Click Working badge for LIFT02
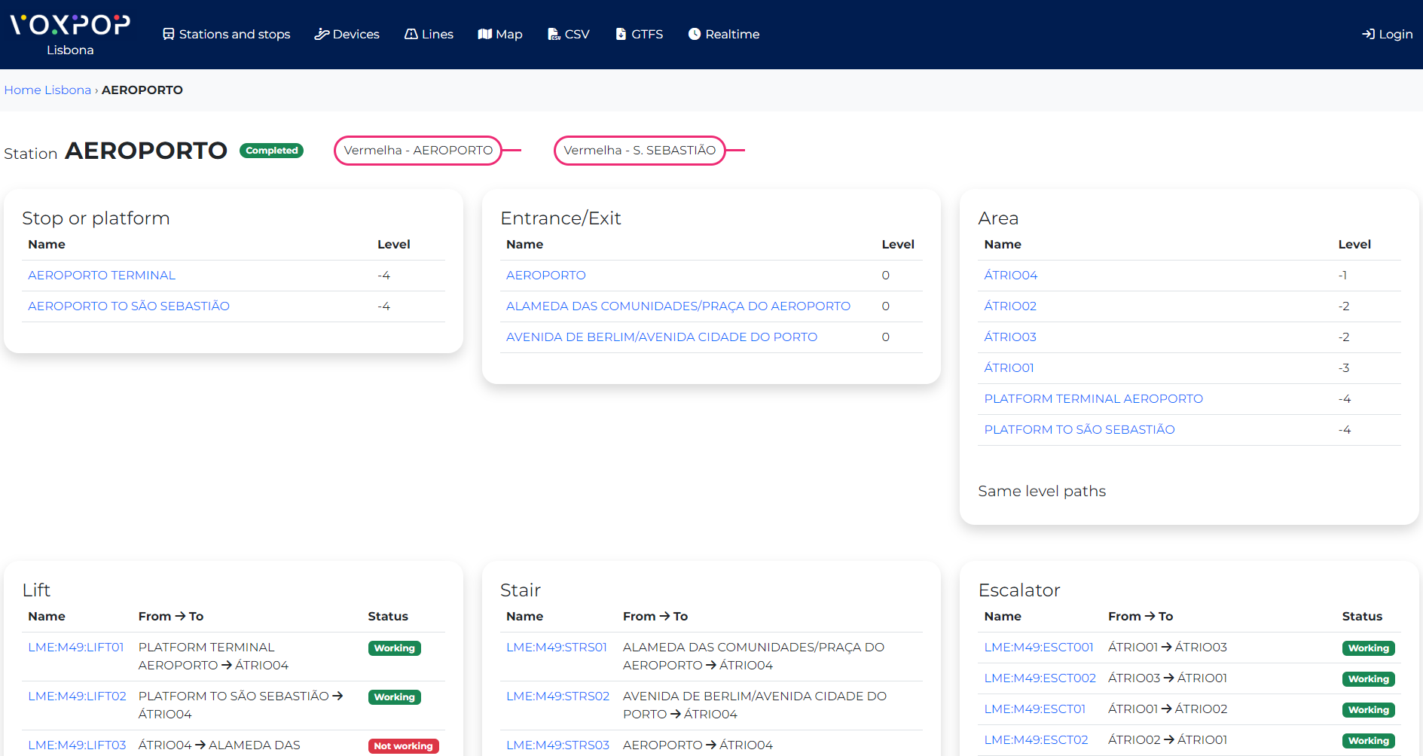This screenshot has height=756, width=1423. (x=395, y=697)
